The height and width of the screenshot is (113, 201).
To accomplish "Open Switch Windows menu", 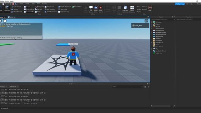I will [x=132, y=9].
